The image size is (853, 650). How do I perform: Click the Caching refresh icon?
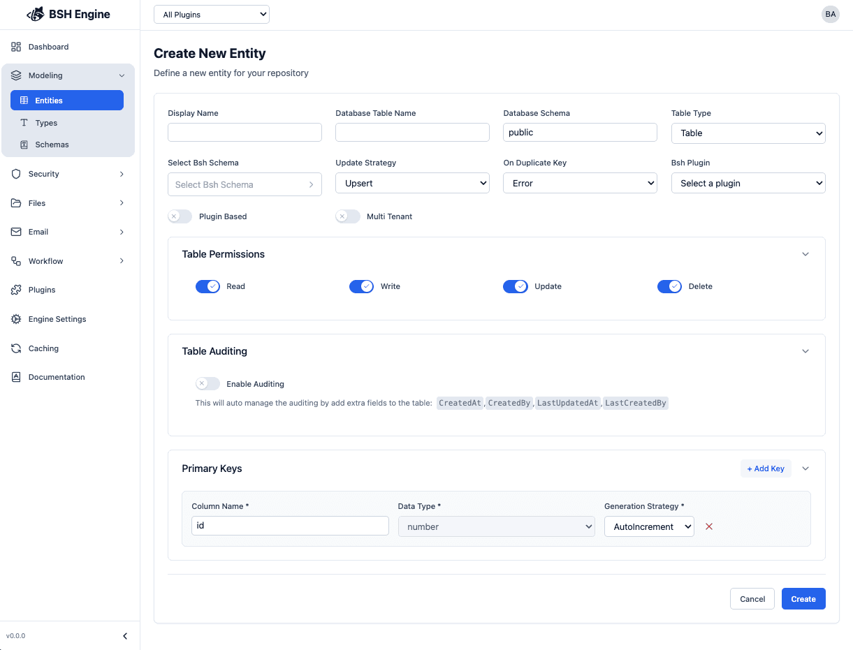[16, 348]
